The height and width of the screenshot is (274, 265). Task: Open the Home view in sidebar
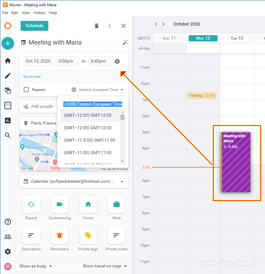pos(8,61)
